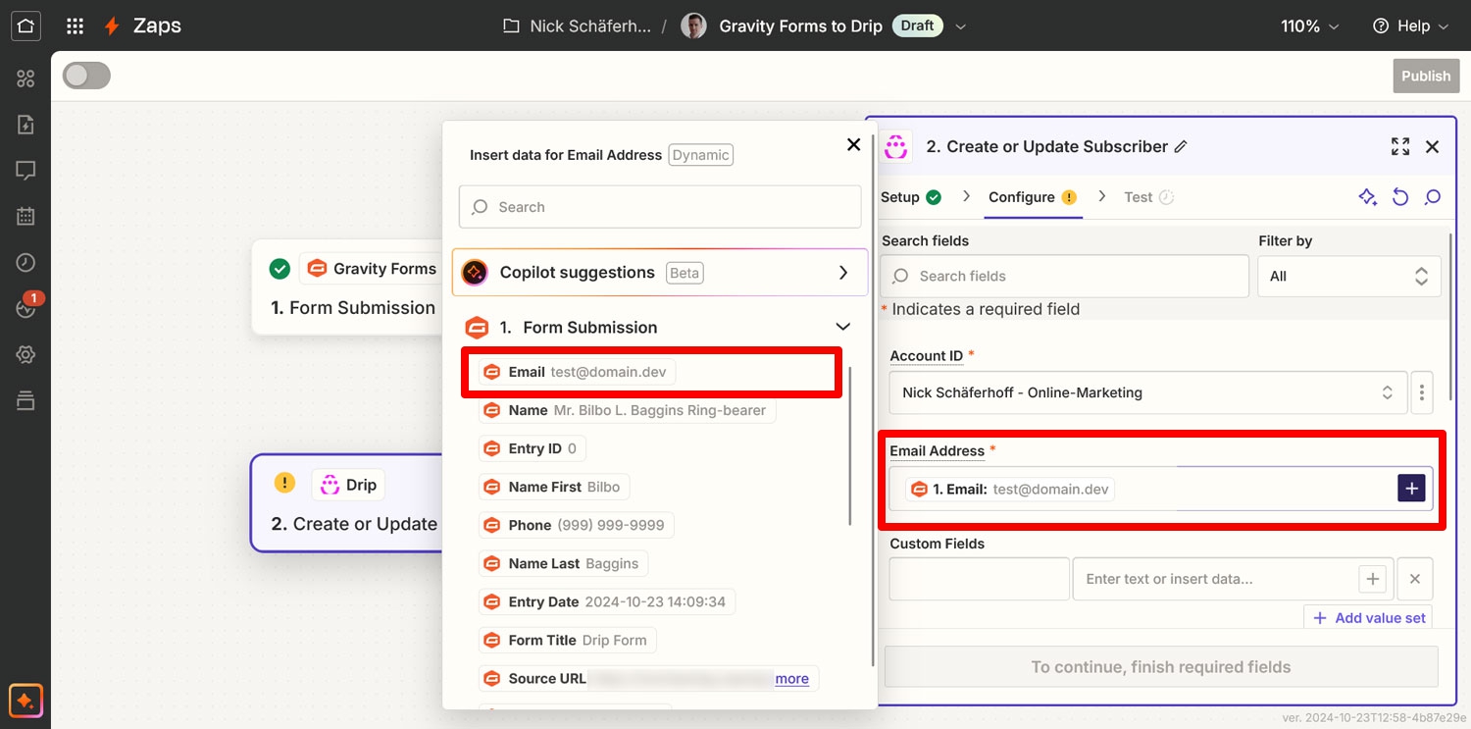Open the sidebar calendar icon
This screenshot has height=729, width=1471.
coord(25,217)
